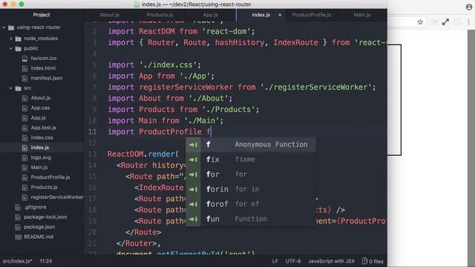Click the LF line ending selector
The height and width of the screenshot is (267, 475).
tap(275, 261)
